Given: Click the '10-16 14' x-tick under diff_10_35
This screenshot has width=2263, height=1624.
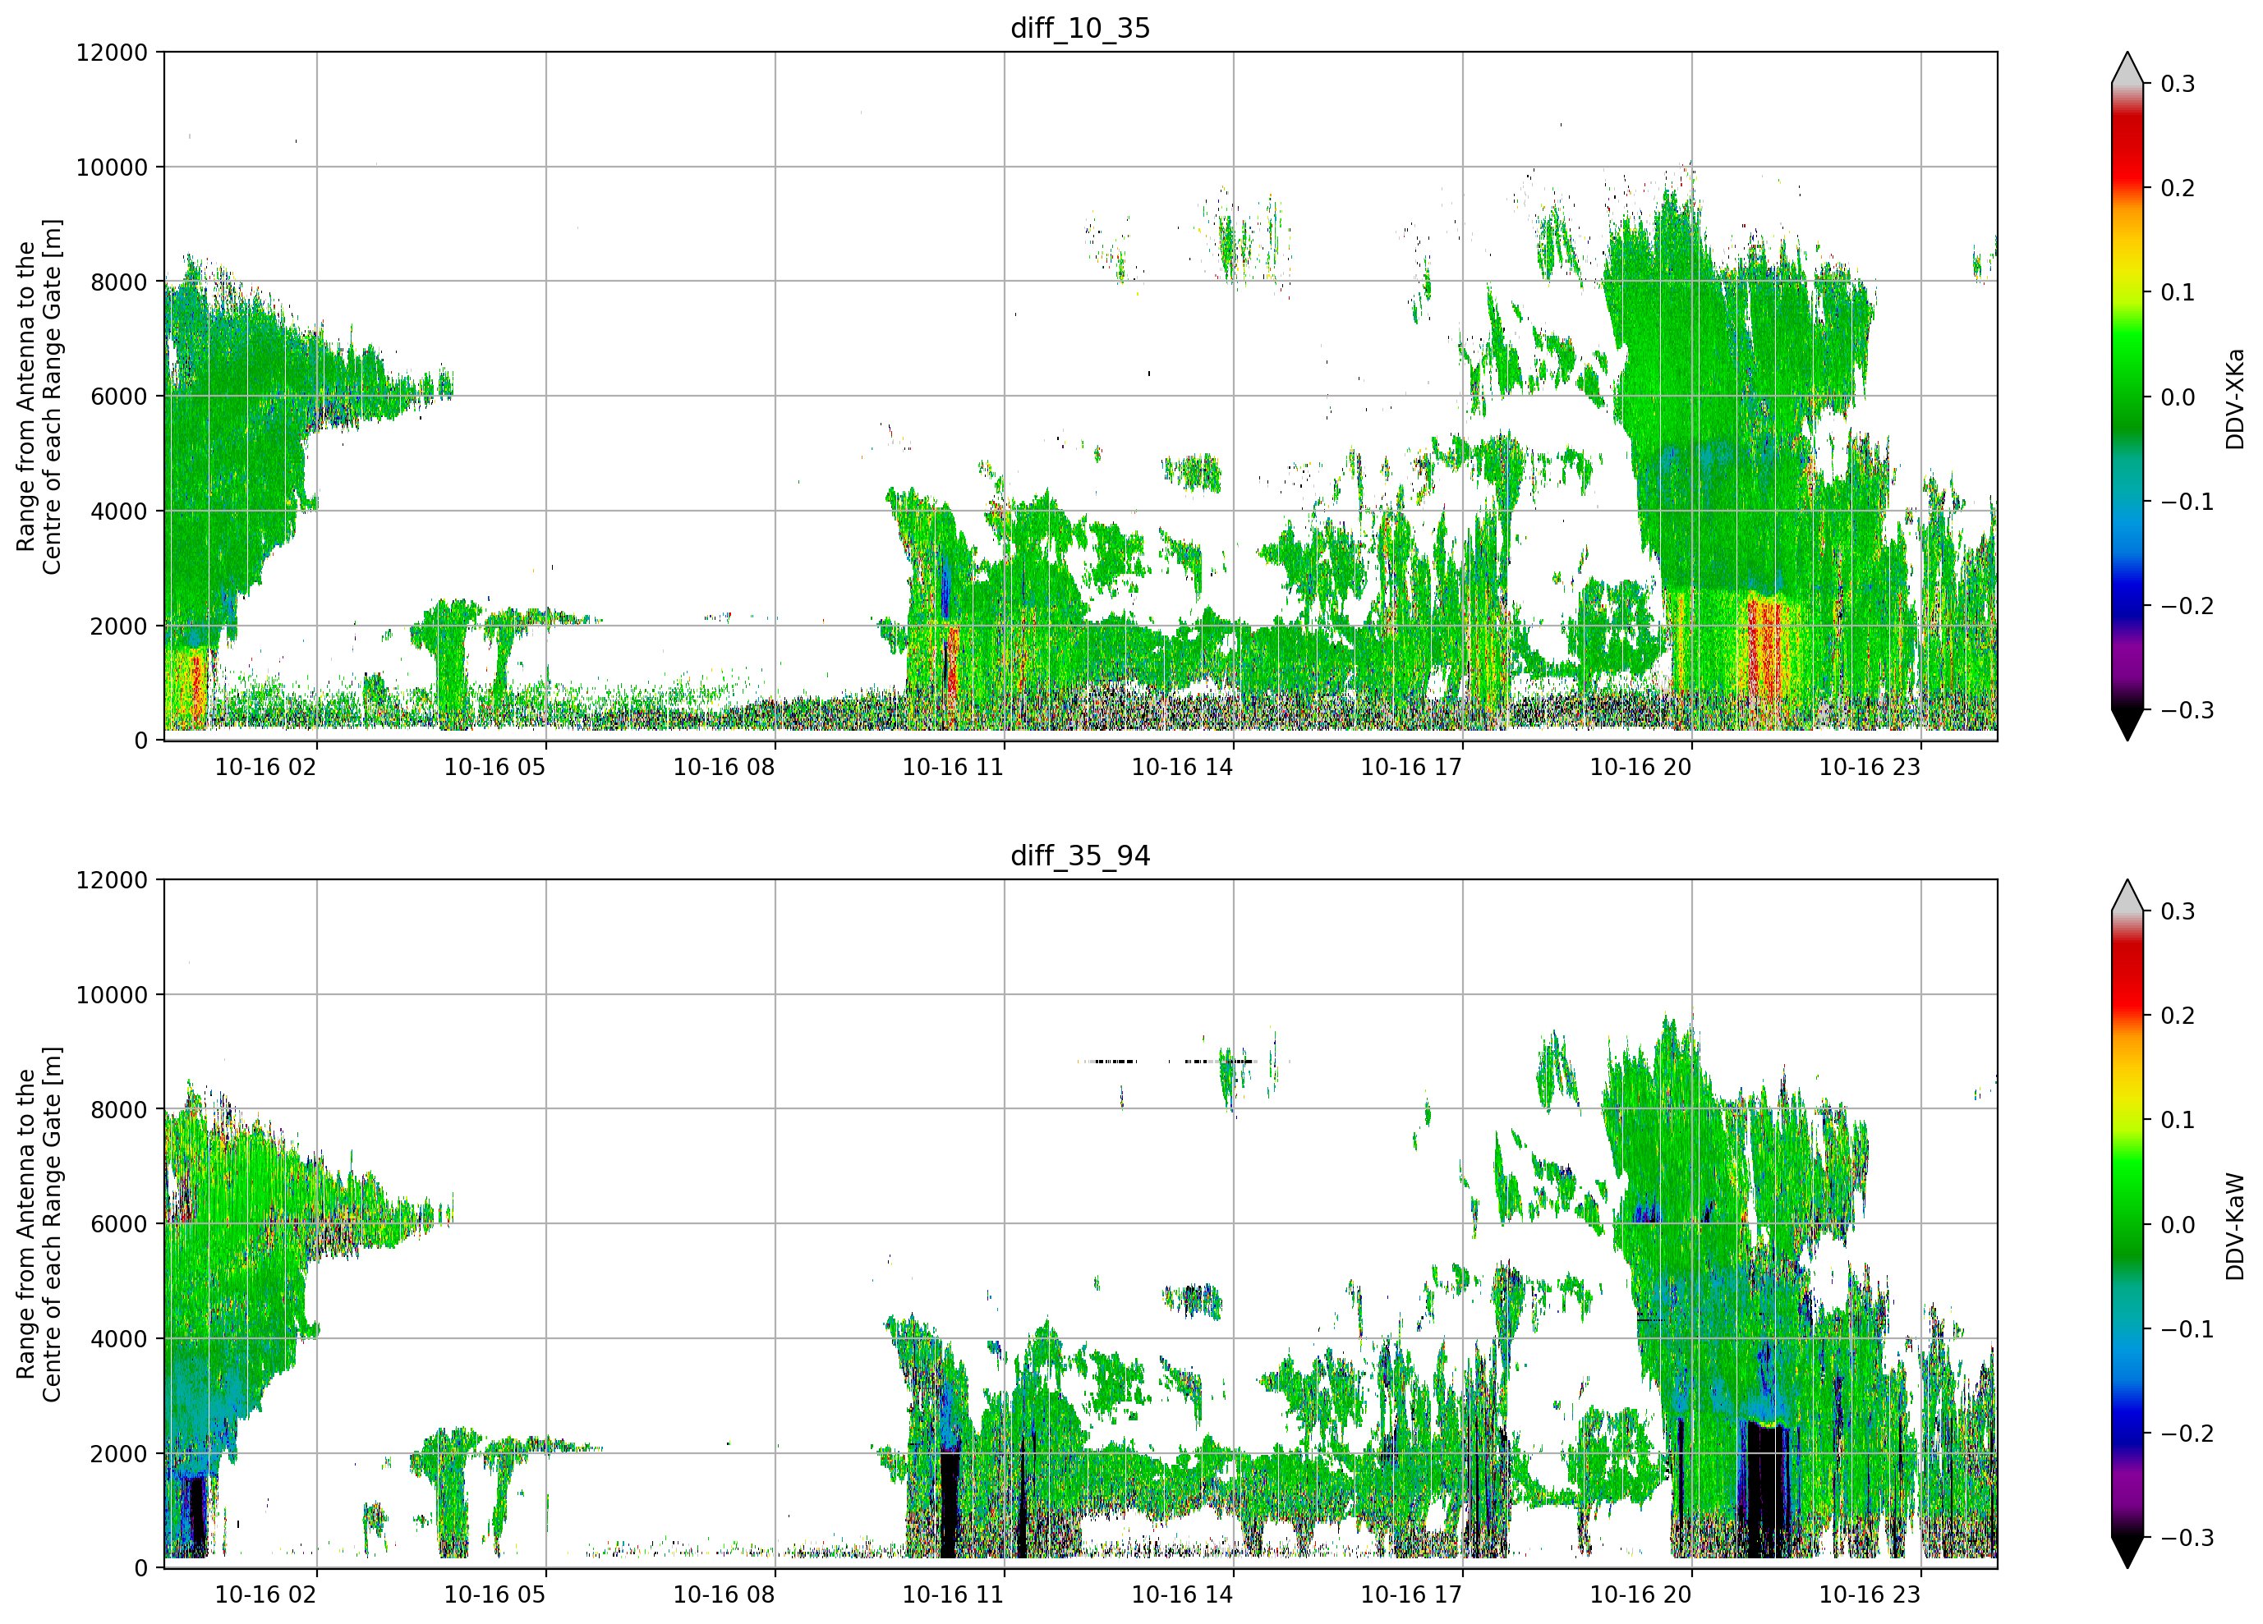Looking at the screenshot, I should tap(1182, 767).
